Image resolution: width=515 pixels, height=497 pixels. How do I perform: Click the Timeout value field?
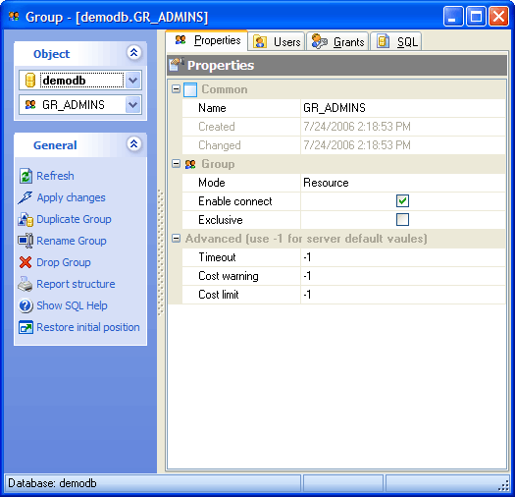point(403,257)
